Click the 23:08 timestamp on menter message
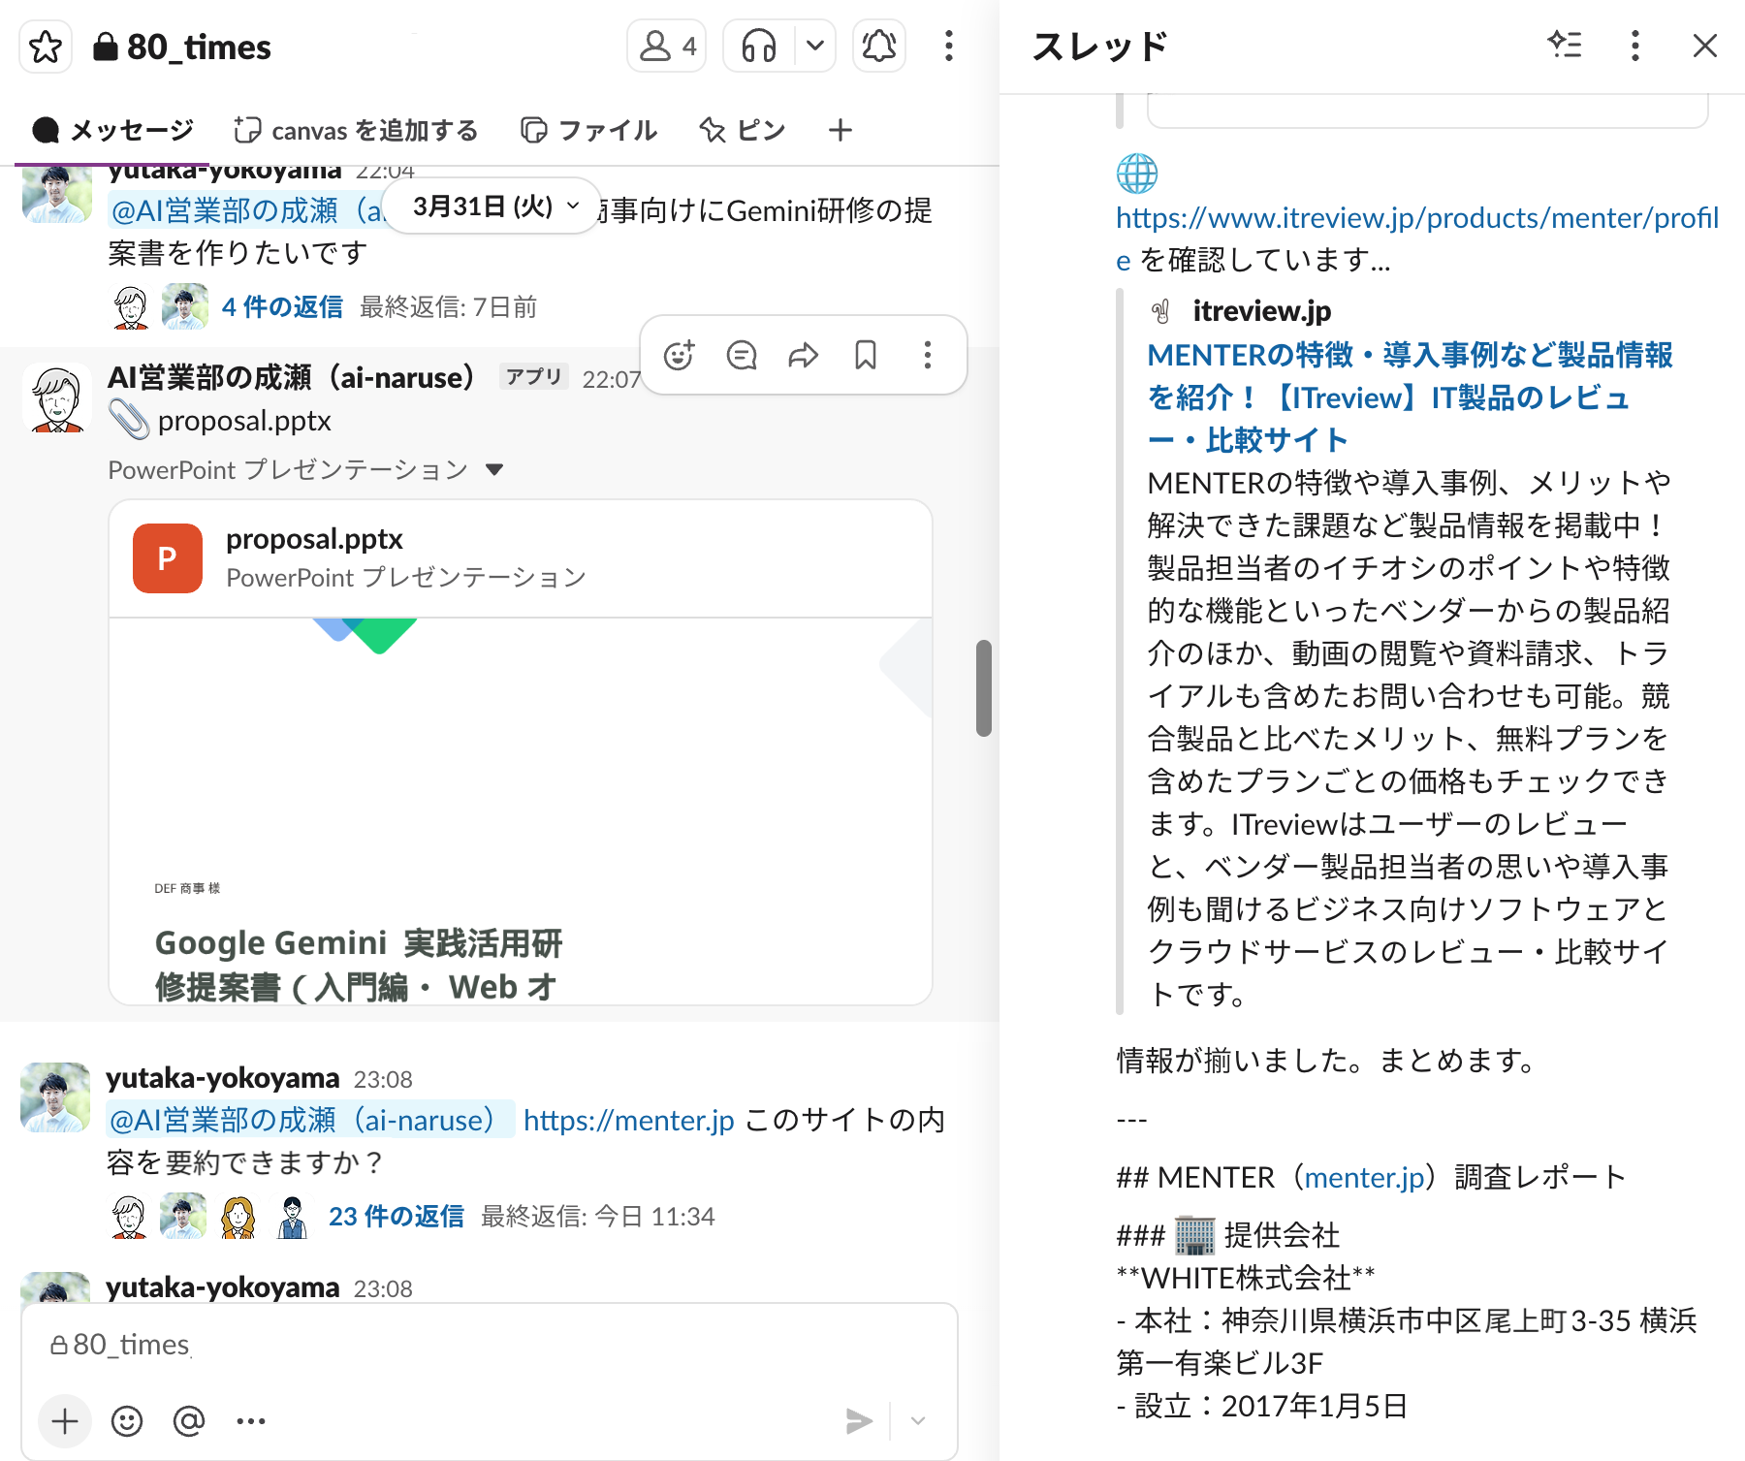Screen dimensions: 1745x1461 pos(383,1080)
